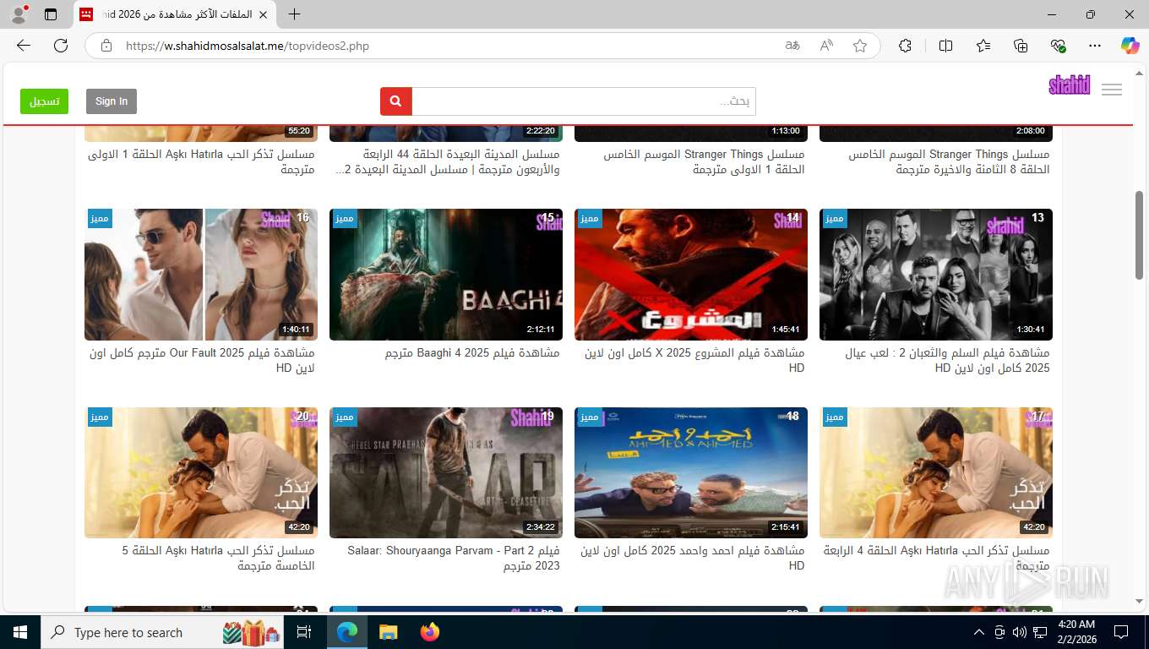The image size is (1149, 649).
Task: Open a new tab with plus icon
Action: click(294, 14)
